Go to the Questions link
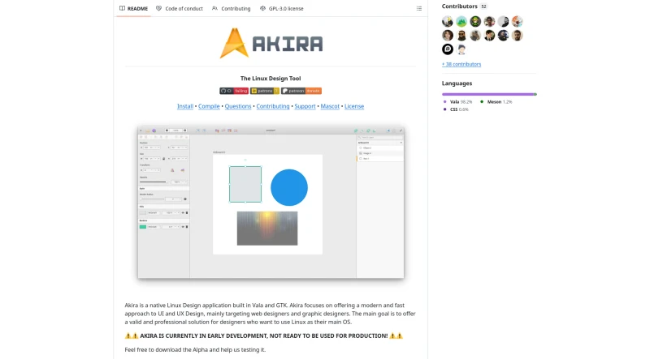 click(x=238, y=106)
